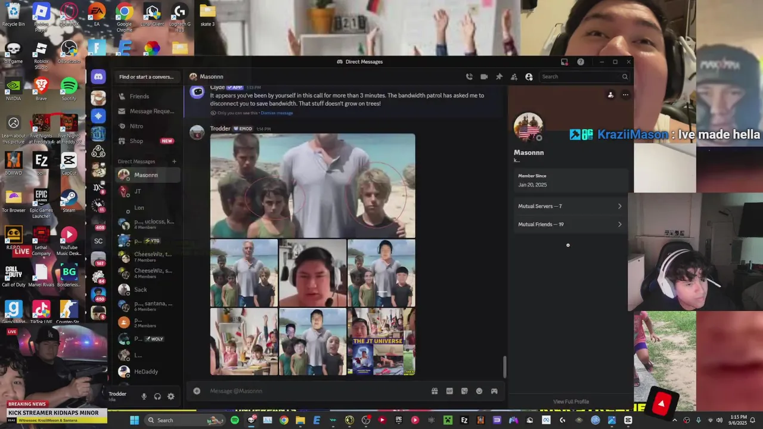The image size is (763, 429).
Task: Open the JT direct message
Action: click(x=147, y=191)
